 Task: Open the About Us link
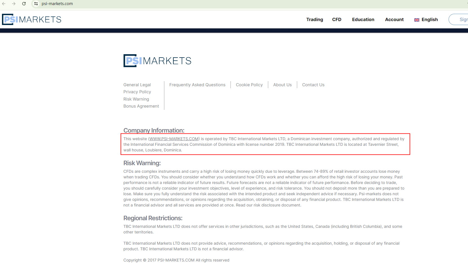click(283, 85)
